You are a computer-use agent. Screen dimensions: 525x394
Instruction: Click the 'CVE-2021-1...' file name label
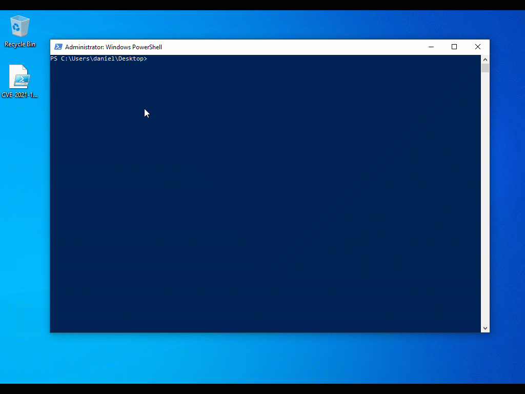point(20,95)
